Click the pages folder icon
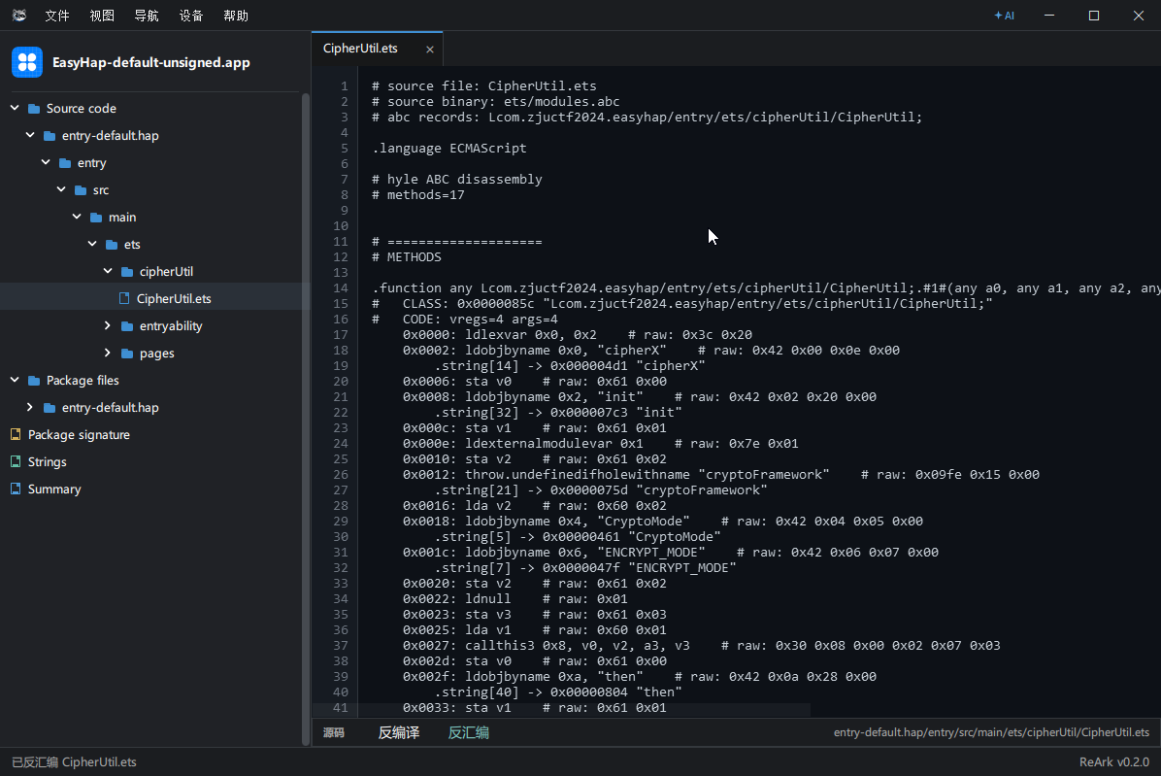Viewport: 1161px width, 776px height. (127, 354)
